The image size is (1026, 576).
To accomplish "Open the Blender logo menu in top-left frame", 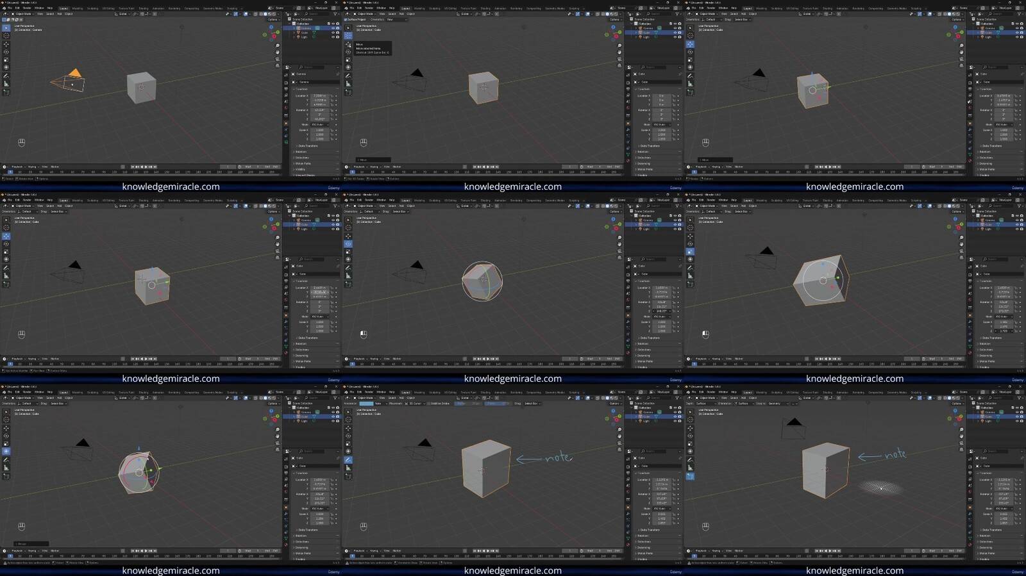I will 4,8.
